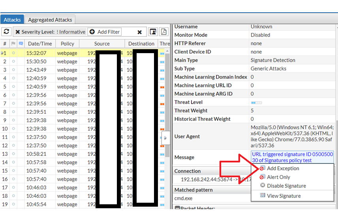The width and height of the screenshot is (338, 222).
Task: Remove the Severity Level filter
Action: tap(18, 32)
